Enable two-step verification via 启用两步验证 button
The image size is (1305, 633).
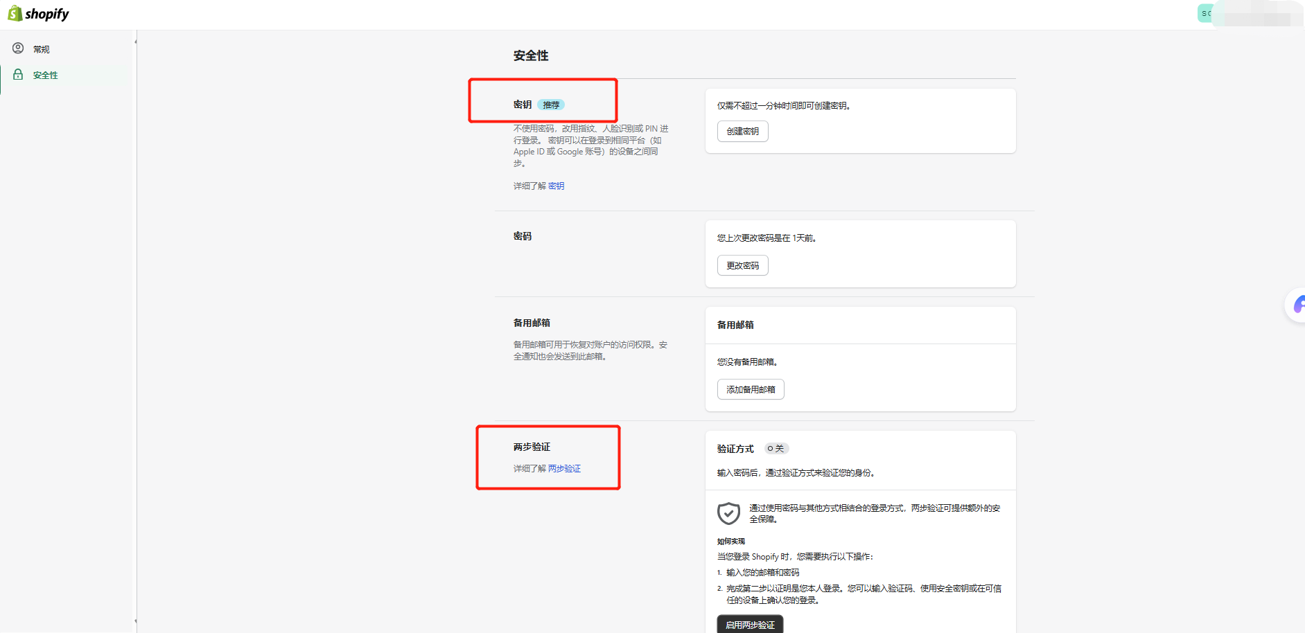(x=749, y=624)
